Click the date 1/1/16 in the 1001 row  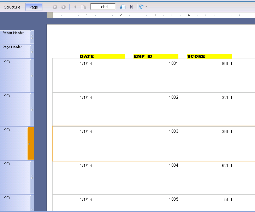click(x=86, y=64)
